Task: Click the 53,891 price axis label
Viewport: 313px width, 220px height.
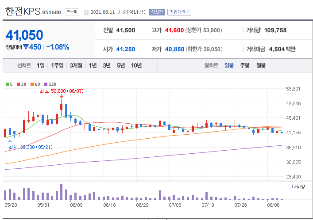Action: [293, 89]
